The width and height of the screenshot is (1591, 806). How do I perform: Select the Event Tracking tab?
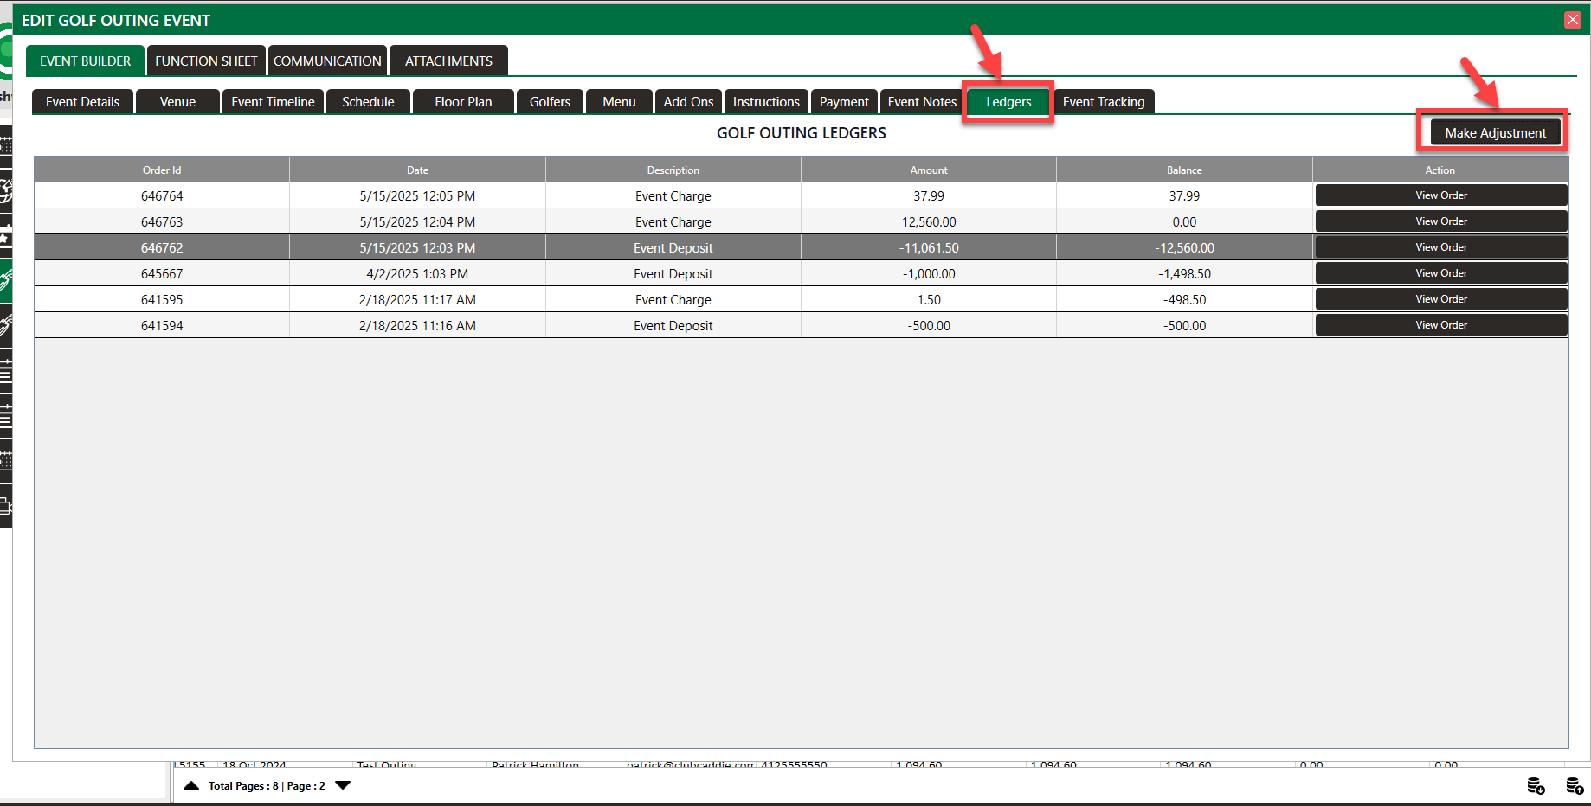click(1103, 102)
